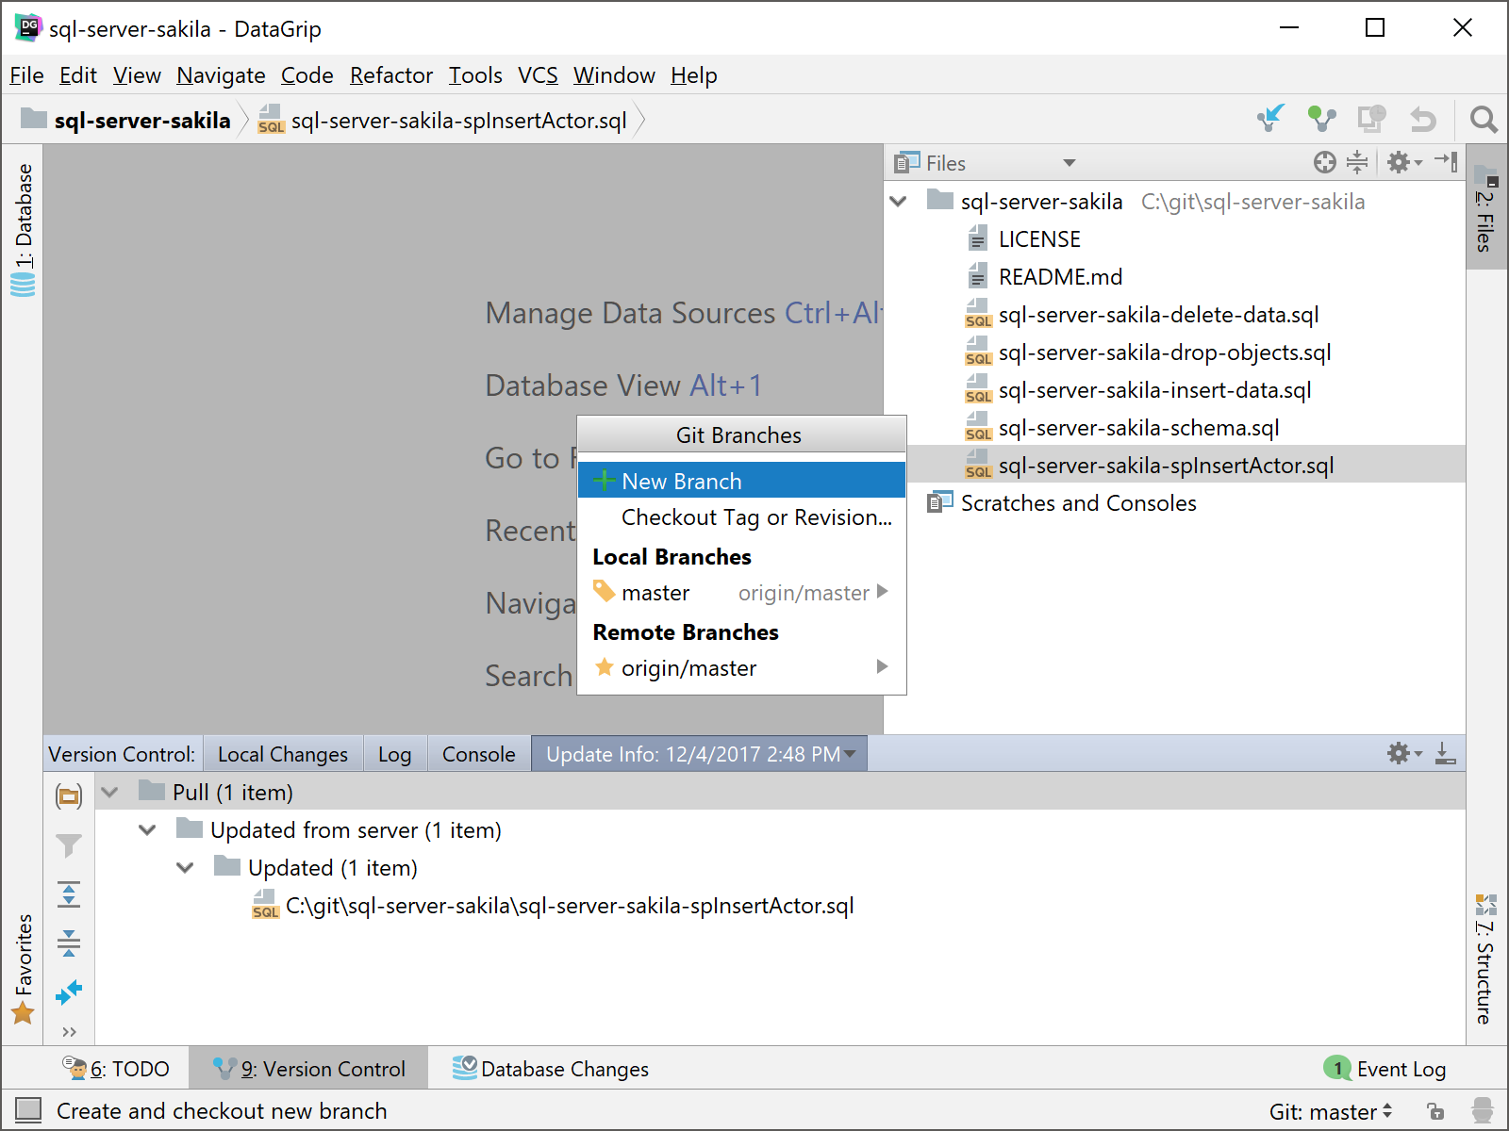
Task: Collapse the Pull (1 item) node
Action: click(110, 792)
